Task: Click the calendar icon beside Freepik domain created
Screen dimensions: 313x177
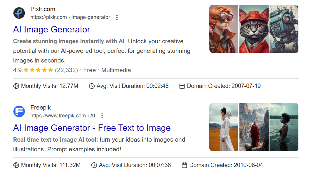Action: 185,165
